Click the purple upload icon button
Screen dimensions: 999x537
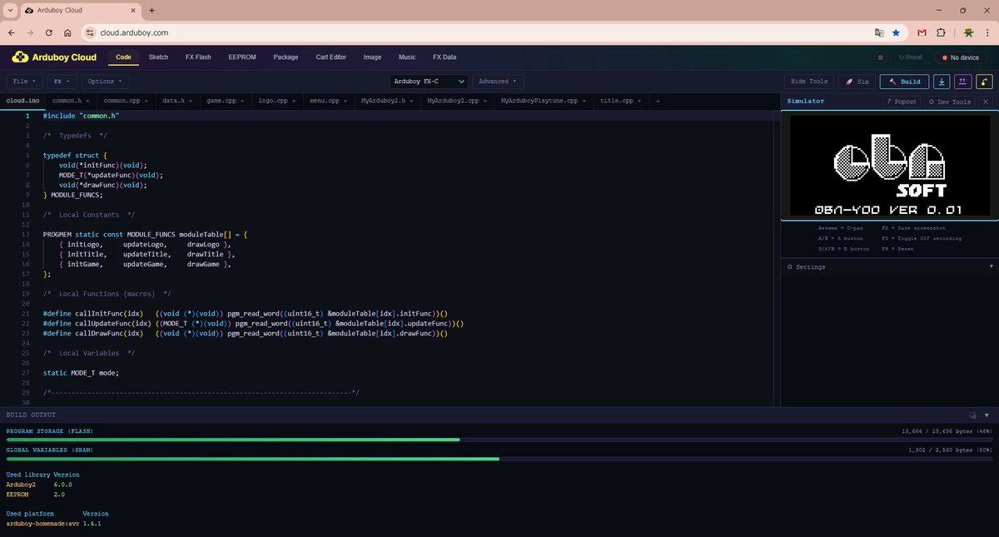click(x=963, y=82)
